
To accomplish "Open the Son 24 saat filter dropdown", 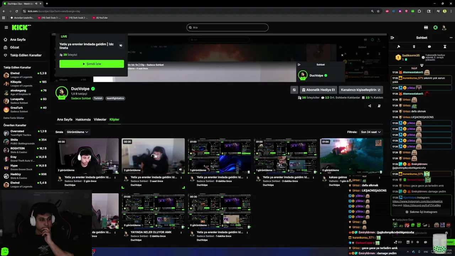I will pos(371,132).
